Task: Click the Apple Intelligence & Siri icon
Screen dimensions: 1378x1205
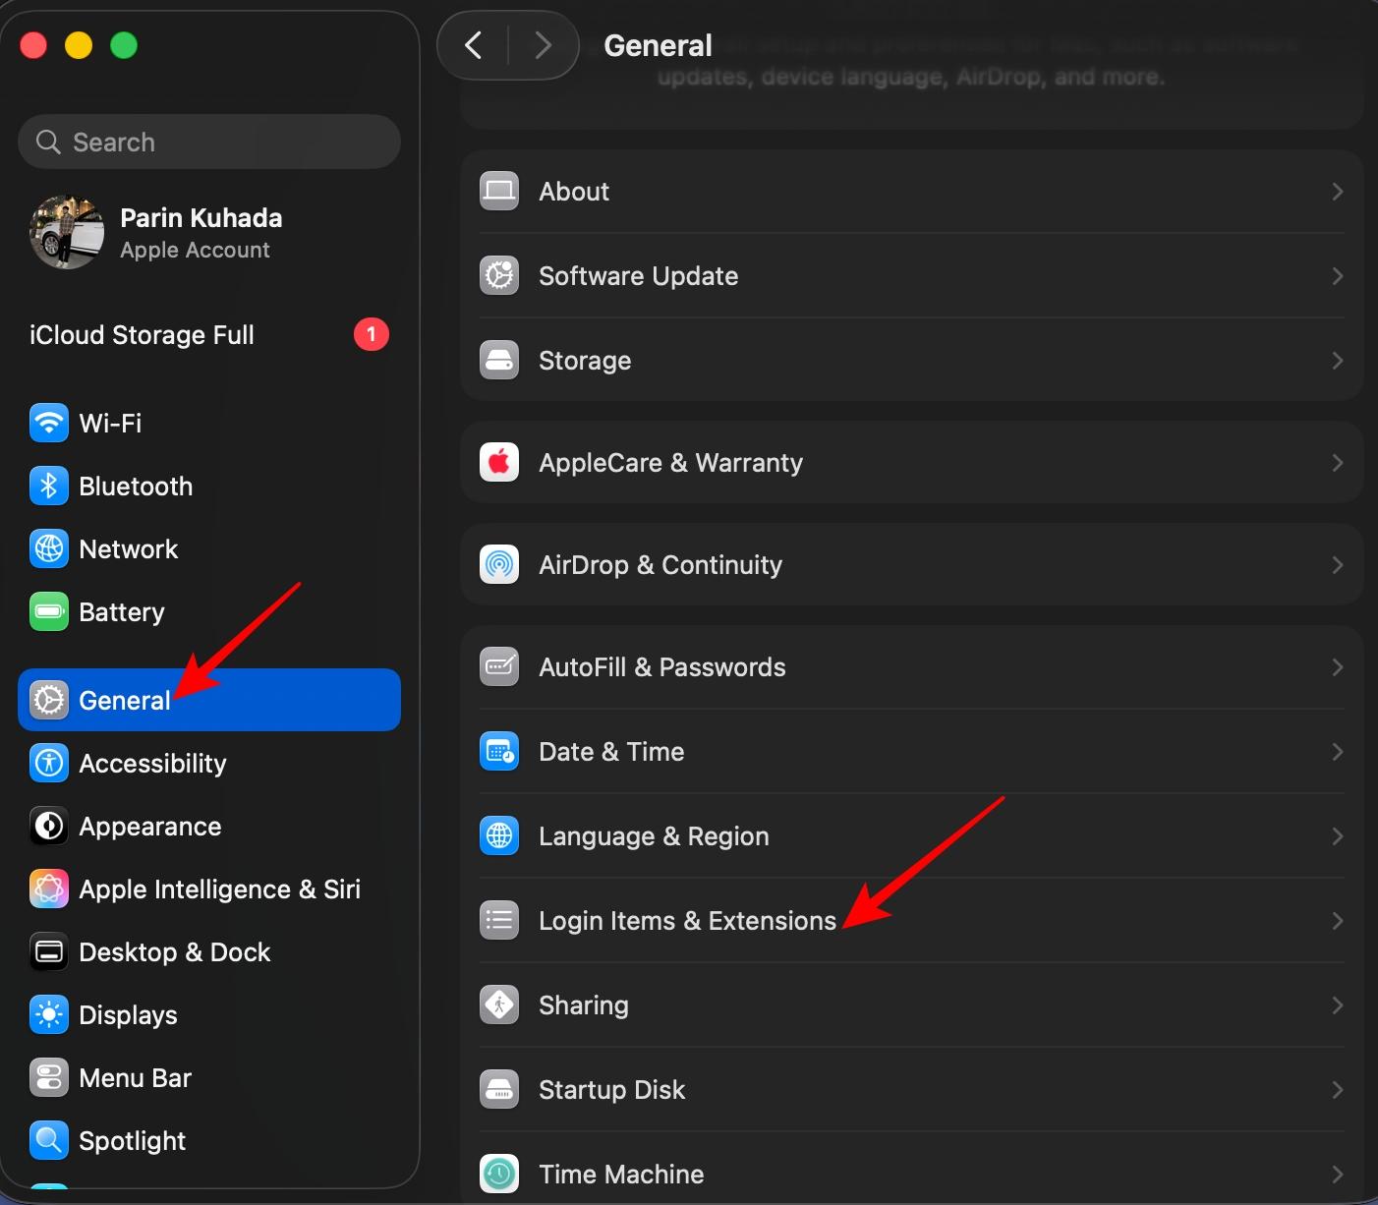Action: (x=49, y=889)
